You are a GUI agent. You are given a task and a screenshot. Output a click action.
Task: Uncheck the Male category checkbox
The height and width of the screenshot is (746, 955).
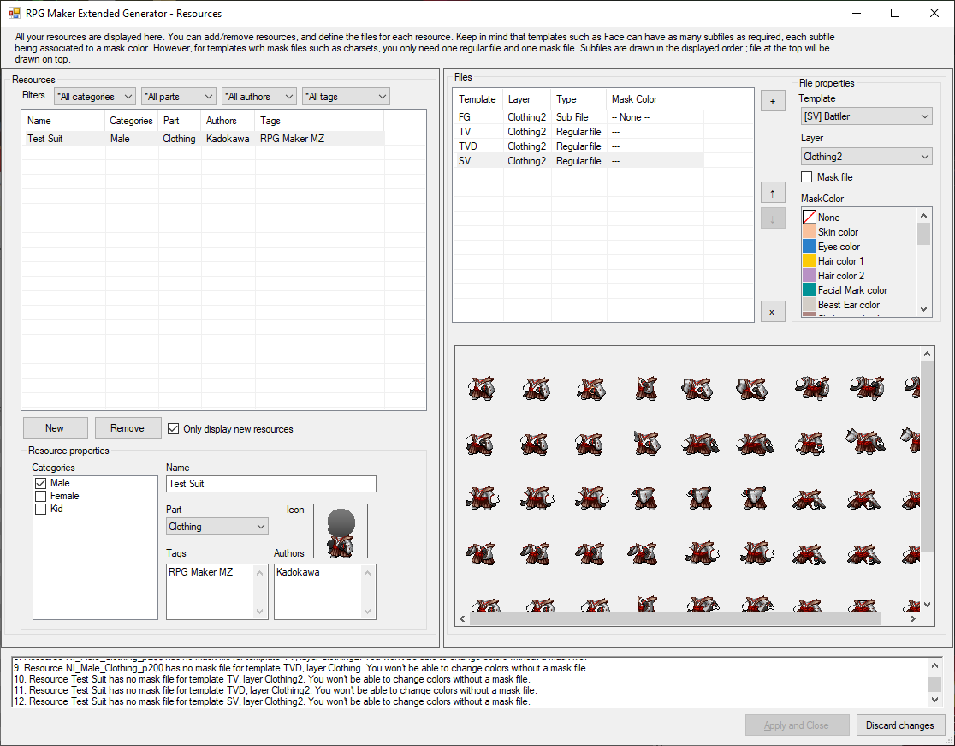pyautogui.click(x=41, y=483)
